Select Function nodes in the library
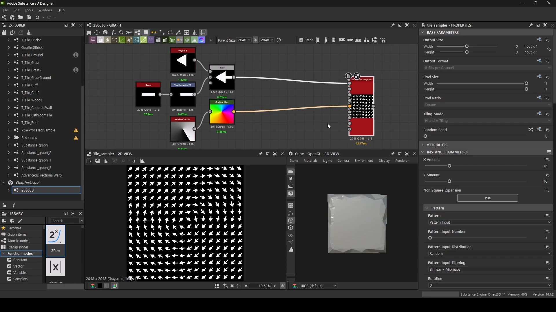Viewport: 556px width, 312px height. click(20, 254)
